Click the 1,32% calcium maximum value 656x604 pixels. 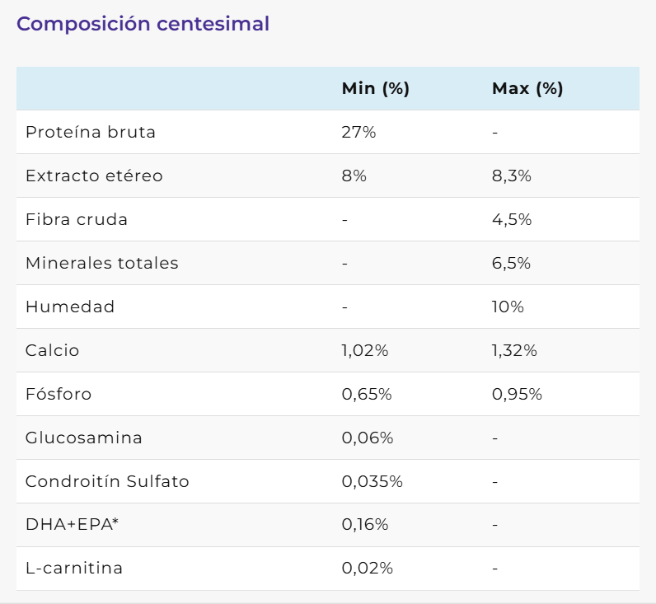click(x=514, y=350)
